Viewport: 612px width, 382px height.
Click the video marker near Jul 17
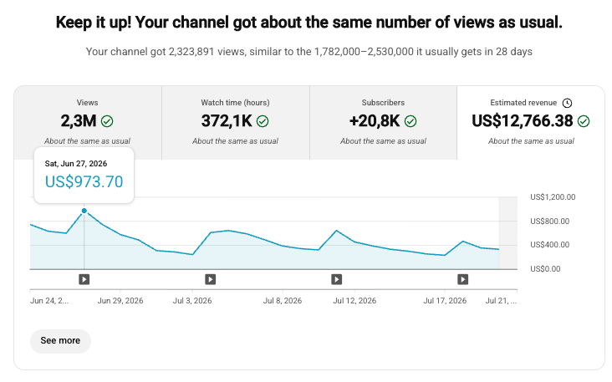tap(462, 279)
